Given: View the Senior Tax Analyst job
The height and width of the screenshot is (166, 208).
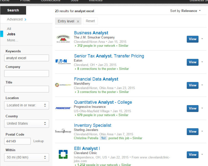Looking at the screenshot, I should click(193, 62).
